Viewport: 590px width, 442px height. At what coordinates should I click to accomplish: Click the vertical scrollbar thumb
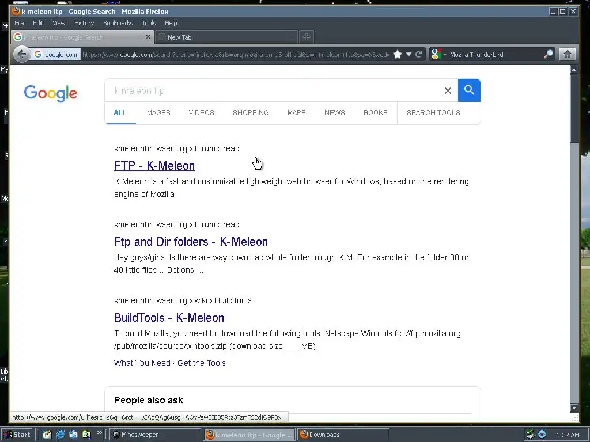click(574, 108)
